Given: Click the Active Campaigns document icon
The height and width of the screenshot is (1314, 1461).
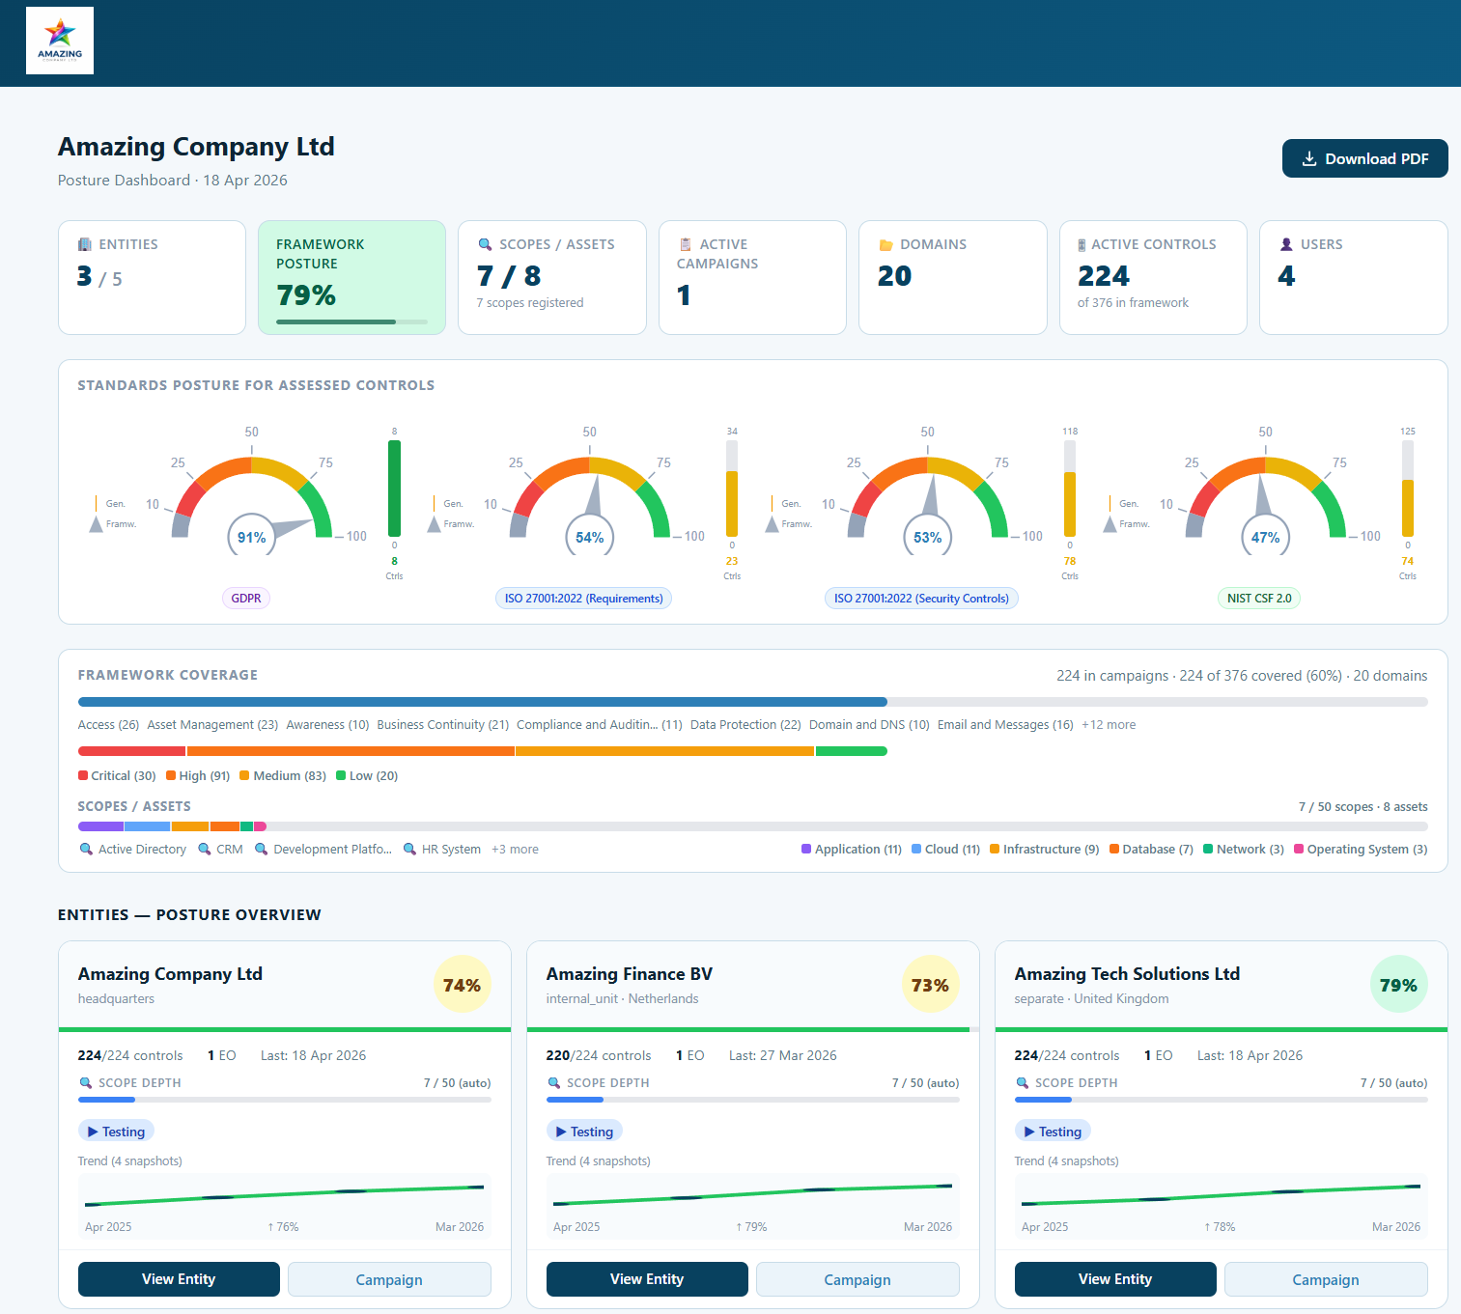Looking at the screenshot, I should pos(686,244).
